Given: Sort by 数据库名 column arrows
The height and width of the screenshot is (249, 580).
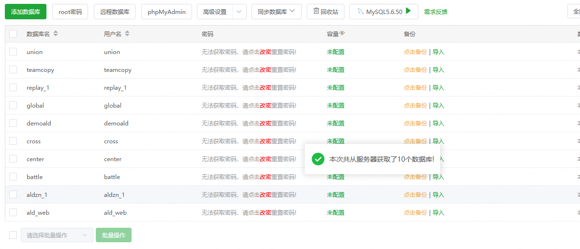Looking at the screenshot, I should 56,34.
